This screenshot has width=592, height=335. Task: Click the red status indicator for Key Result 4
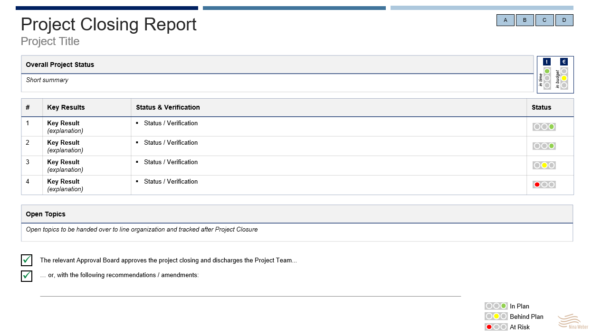pos(537,185)
